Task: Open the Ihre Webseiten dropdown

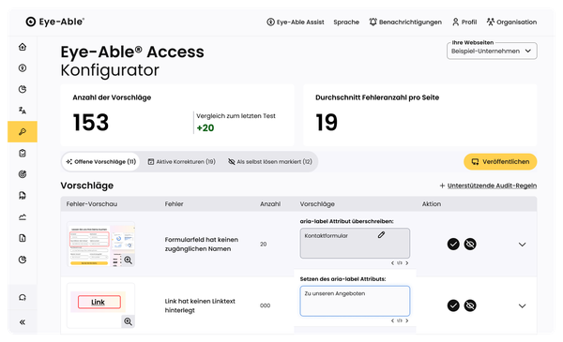Action: 492,51
